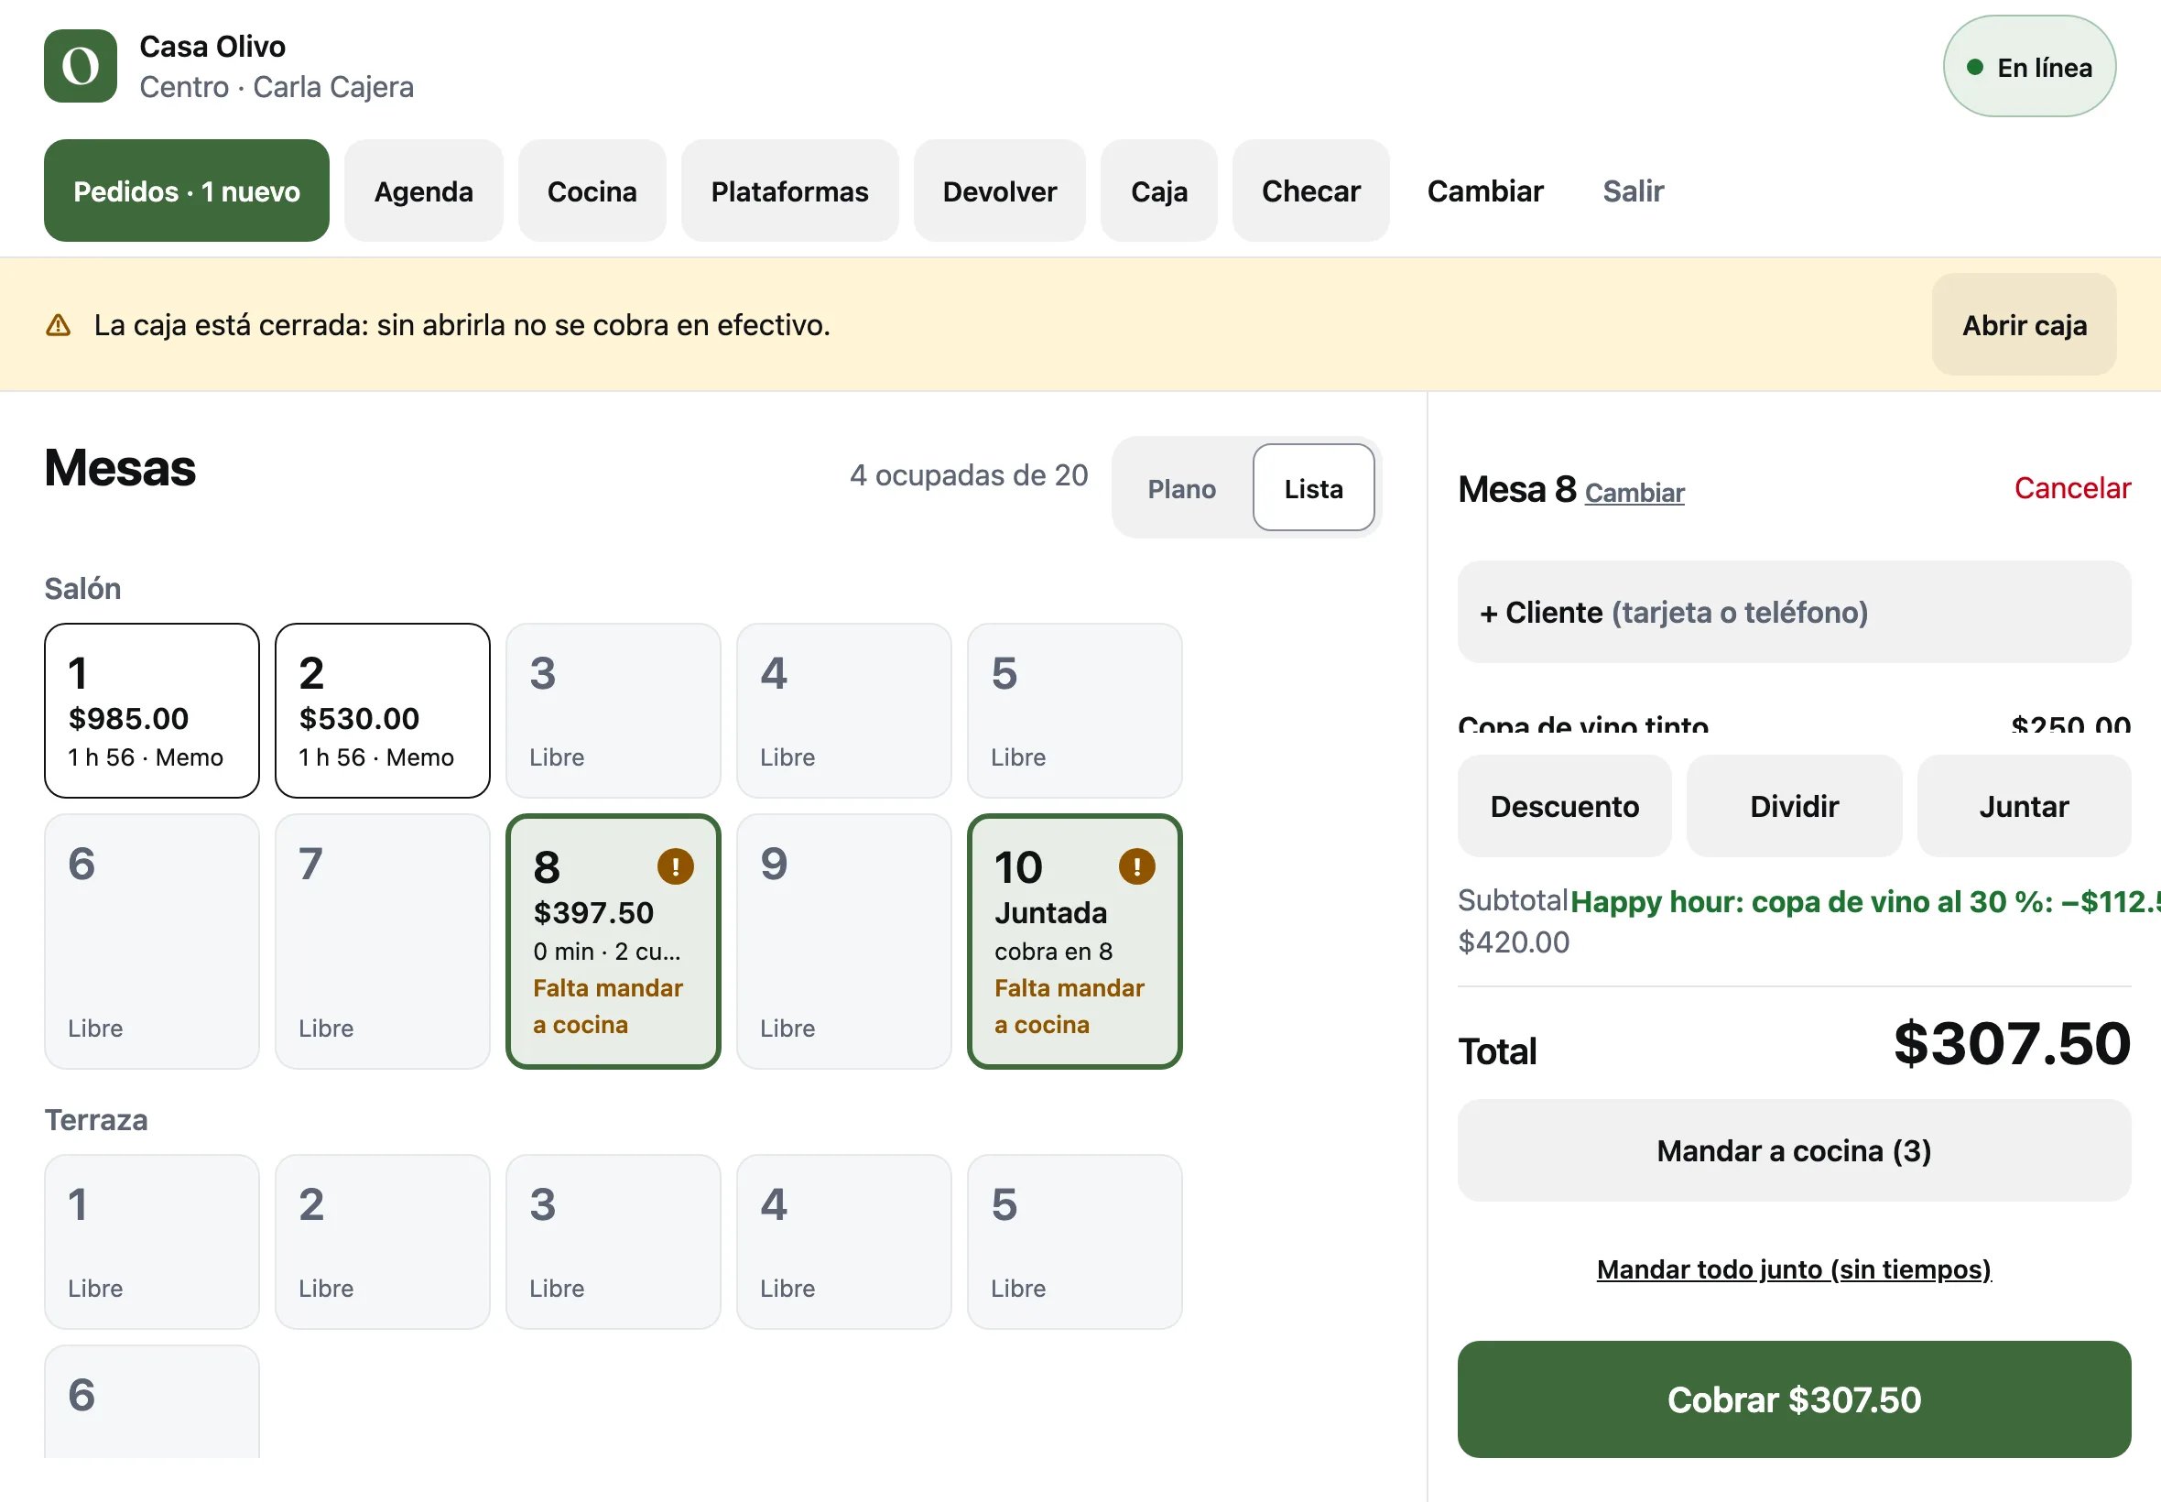Viewport: 2161px width, 1502px height.
Task: Click the Dividir button
Action: click(x=1794, y=807)
